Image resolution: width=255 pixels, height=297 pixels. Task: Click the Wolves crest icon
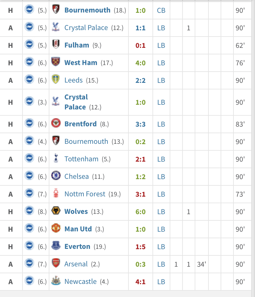[x=56, y=210]
